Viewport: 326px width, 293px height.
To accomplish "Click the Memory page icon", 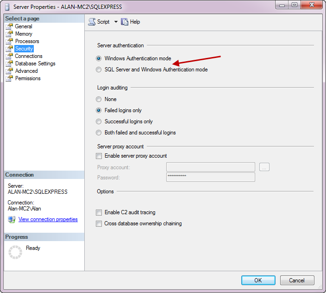I will coord(9,34).
